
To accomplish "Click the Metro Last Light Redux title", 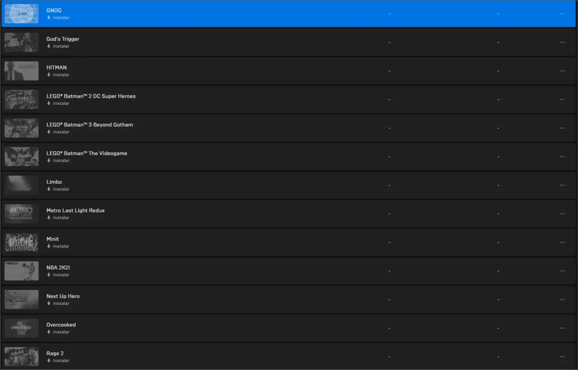I will [x=76, y=210].
